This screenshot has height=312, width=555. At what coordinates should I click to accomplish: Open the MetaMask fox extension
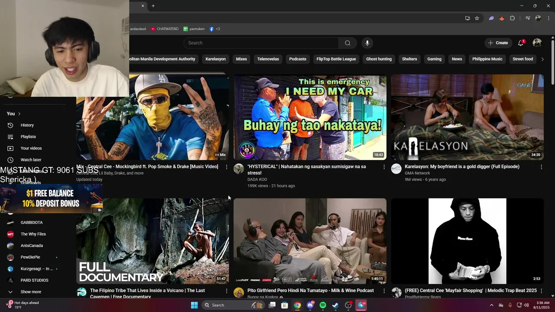tap(502, 18)
